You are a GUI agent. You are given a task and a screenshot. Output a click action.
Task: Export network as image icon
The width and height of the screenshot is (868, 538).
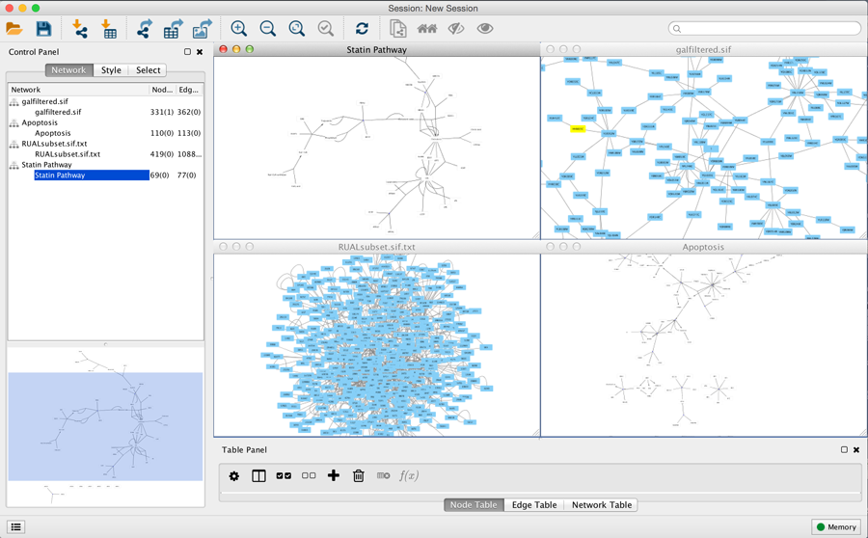tap(202, 30)
